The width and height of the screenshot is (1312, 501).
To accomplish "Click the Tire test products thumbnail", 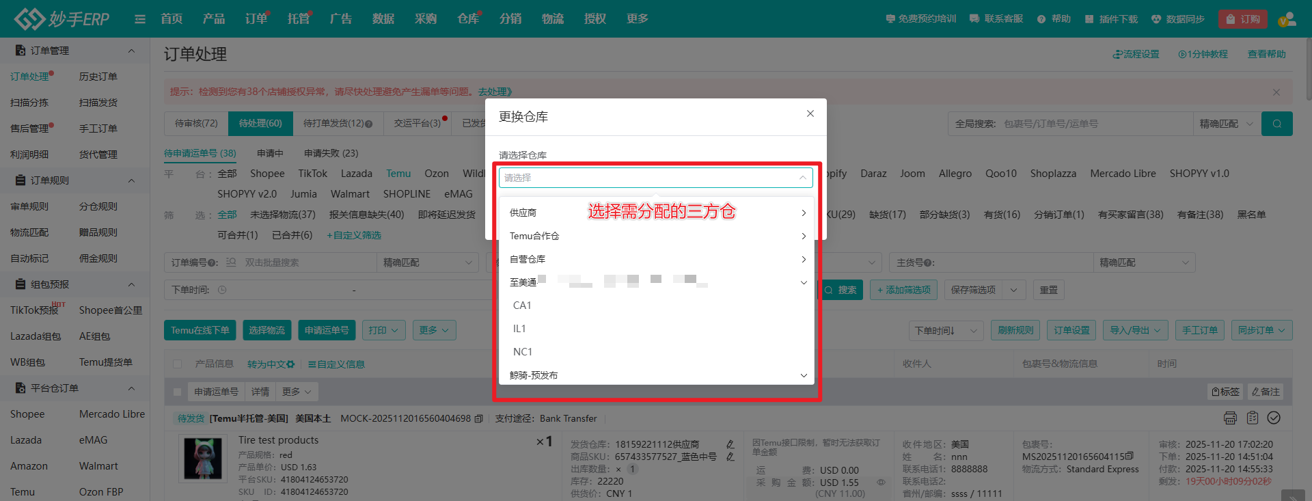I will [x=204, y=459].
